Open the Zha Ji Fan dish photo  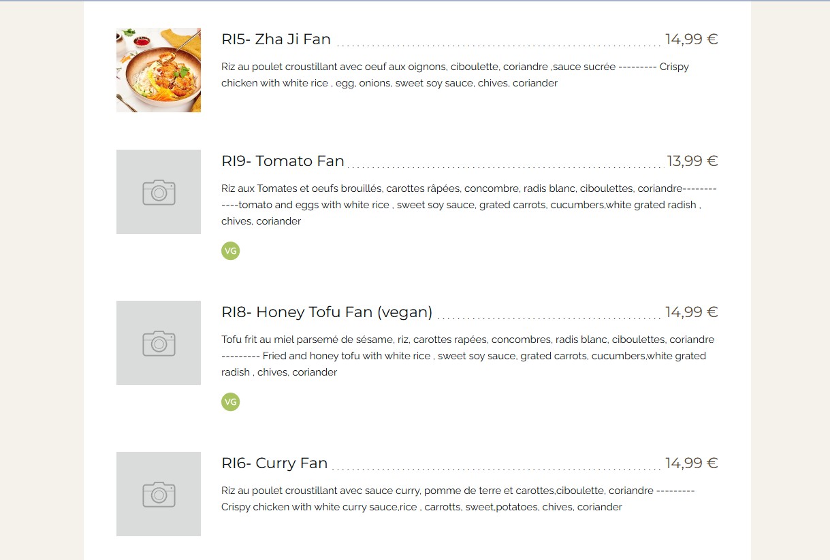[159, 70]
